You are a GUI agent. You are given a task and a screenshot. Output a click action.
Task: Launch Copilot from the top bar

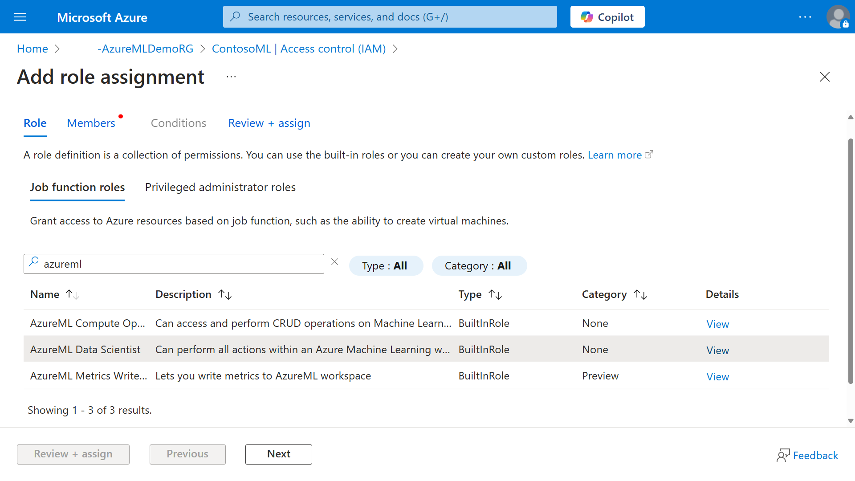[607, 16]
